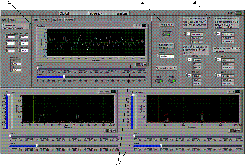Toggle the PSD dB switch

pos(159,81)
